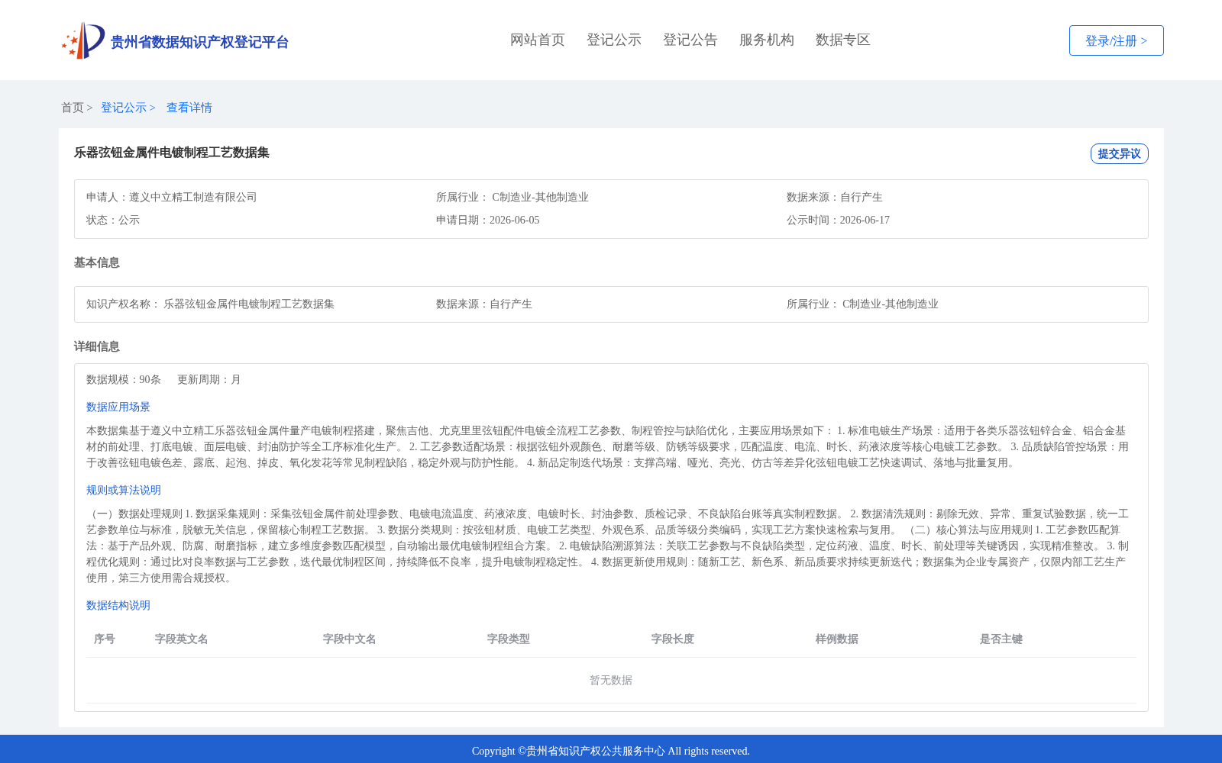1222x763 pixels.
Task: Click the 字段中文名 column header
Action: [350, 639]
